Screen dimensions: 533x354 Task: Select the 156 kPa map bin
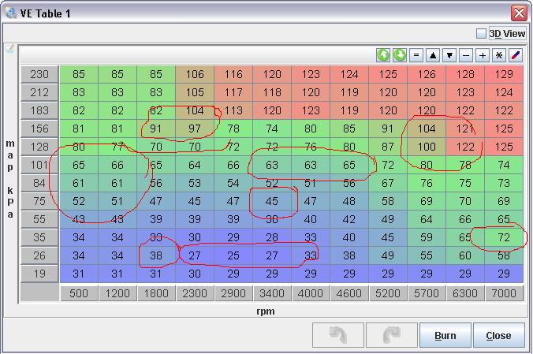tap(39, 129)
